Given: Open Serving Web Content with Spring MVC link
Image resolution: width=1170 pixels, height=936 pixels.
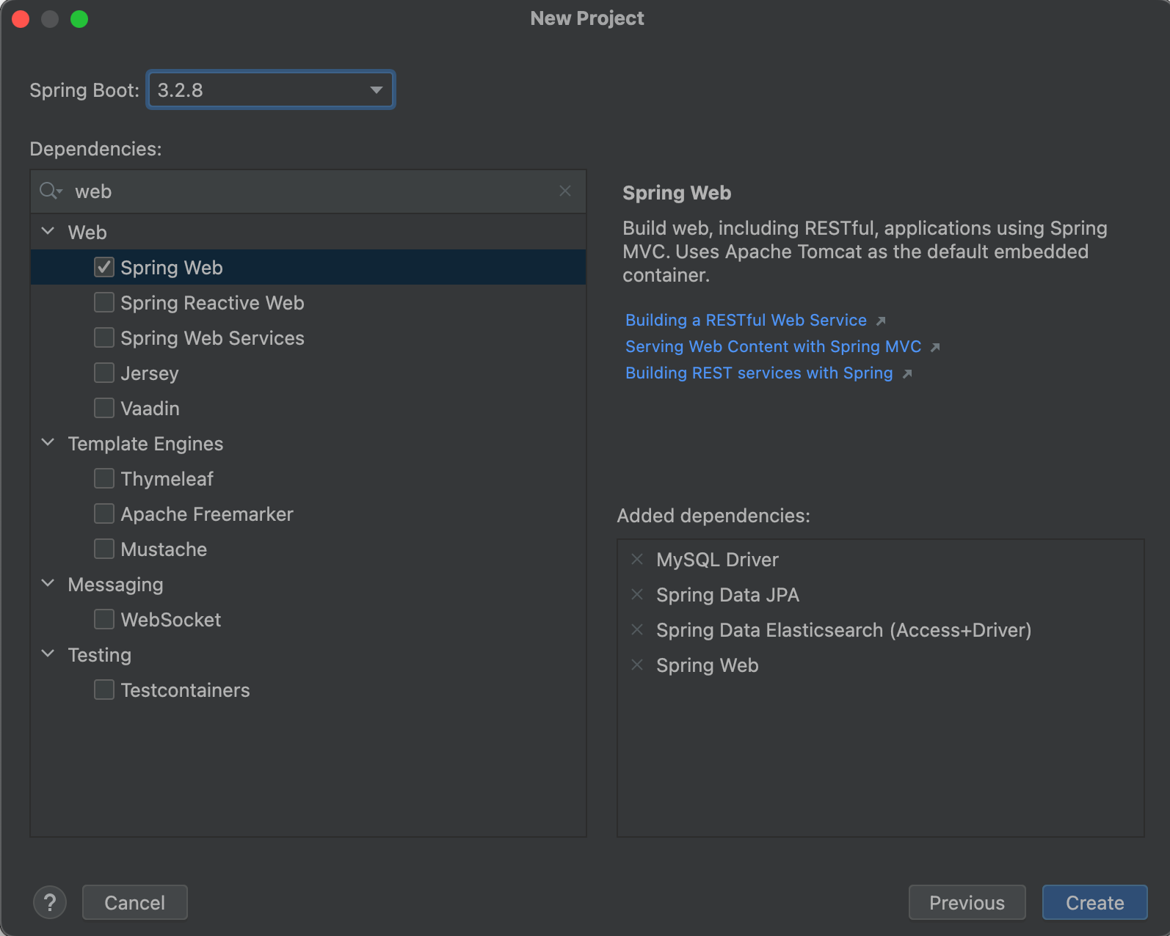Looking at the screenshot, I should click(773, 347).
